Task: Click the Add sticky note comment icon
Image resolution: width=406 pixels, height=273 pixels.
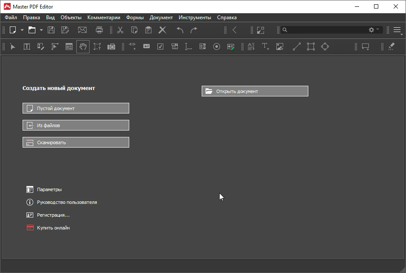Action: pos(365,47)
